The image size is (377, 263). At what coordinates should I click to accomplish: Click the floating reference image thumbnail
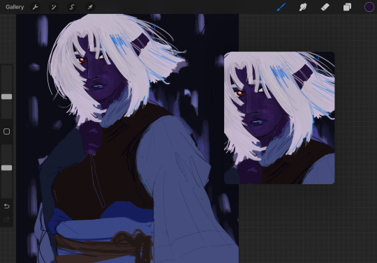279,118
